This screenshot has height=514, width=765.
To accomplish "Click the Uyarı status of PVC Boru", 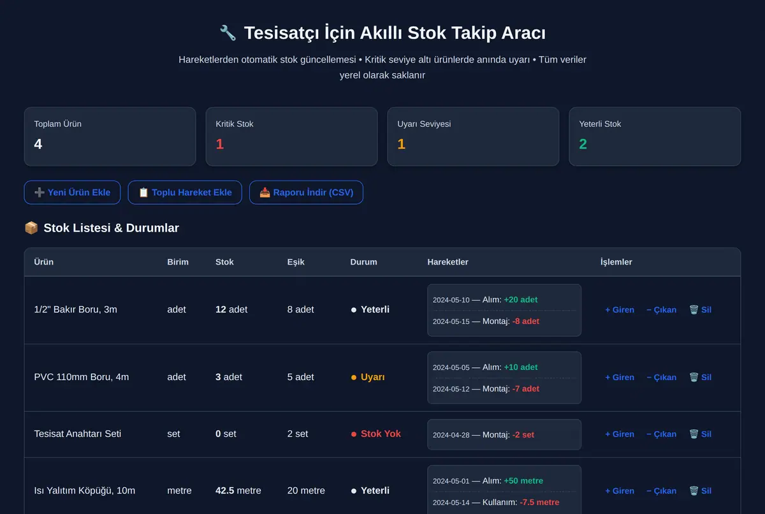I will (x=368, y=378).
